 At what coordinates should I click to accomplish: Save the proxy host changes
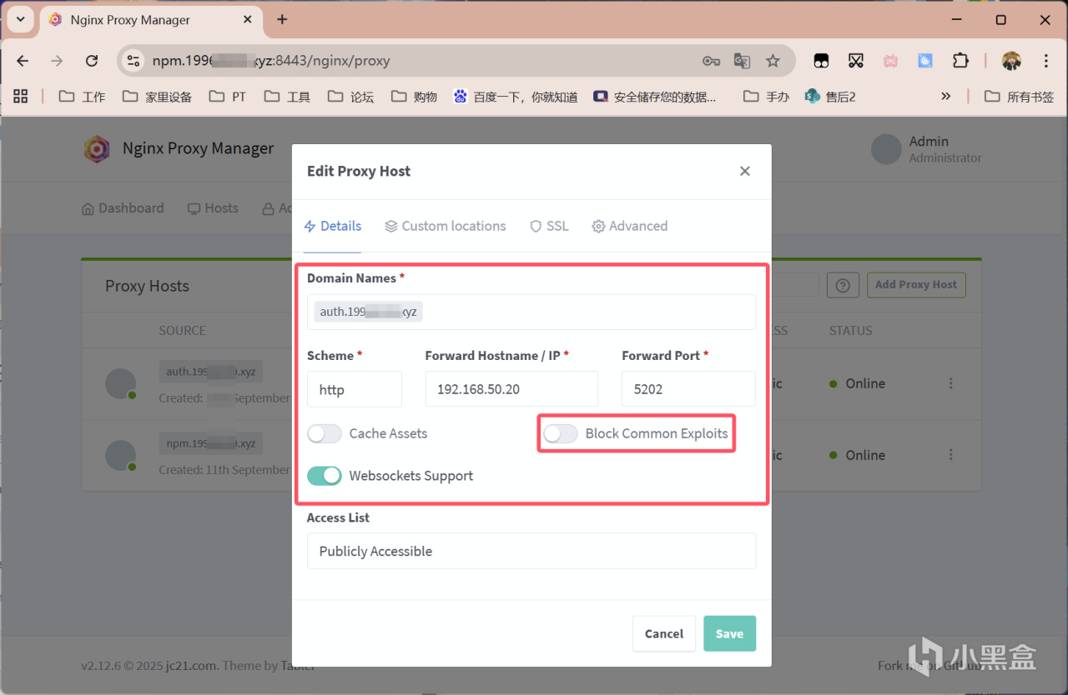coord(729,633)
